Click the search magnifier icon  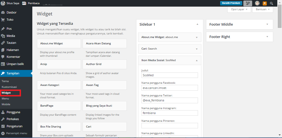coord(272,3)
